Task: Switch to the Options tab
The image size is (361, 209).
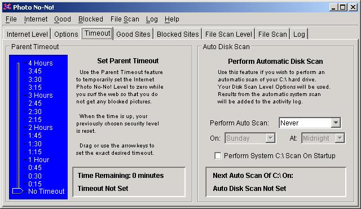Action: click(x=66, y=34)
